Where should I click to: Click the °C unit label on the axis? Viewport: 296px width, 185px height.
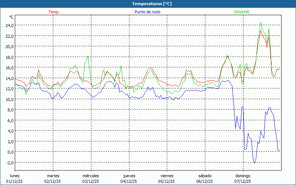11,17
